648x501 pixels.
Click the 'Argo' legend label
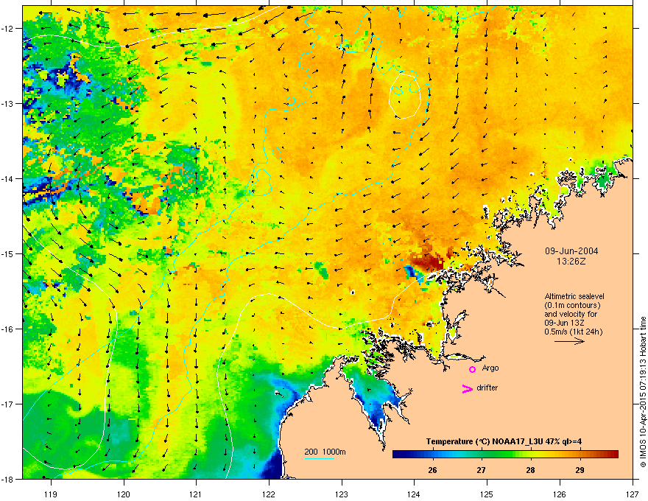click(x=490, y=368)
